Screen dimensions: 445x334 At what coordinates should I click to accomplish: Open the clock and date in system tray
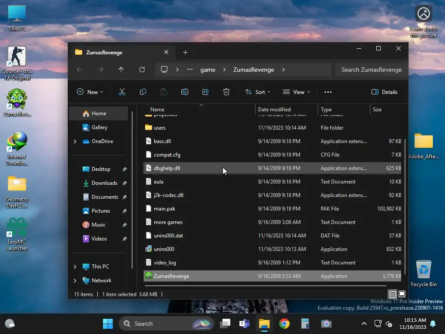[x=413, y=324]
